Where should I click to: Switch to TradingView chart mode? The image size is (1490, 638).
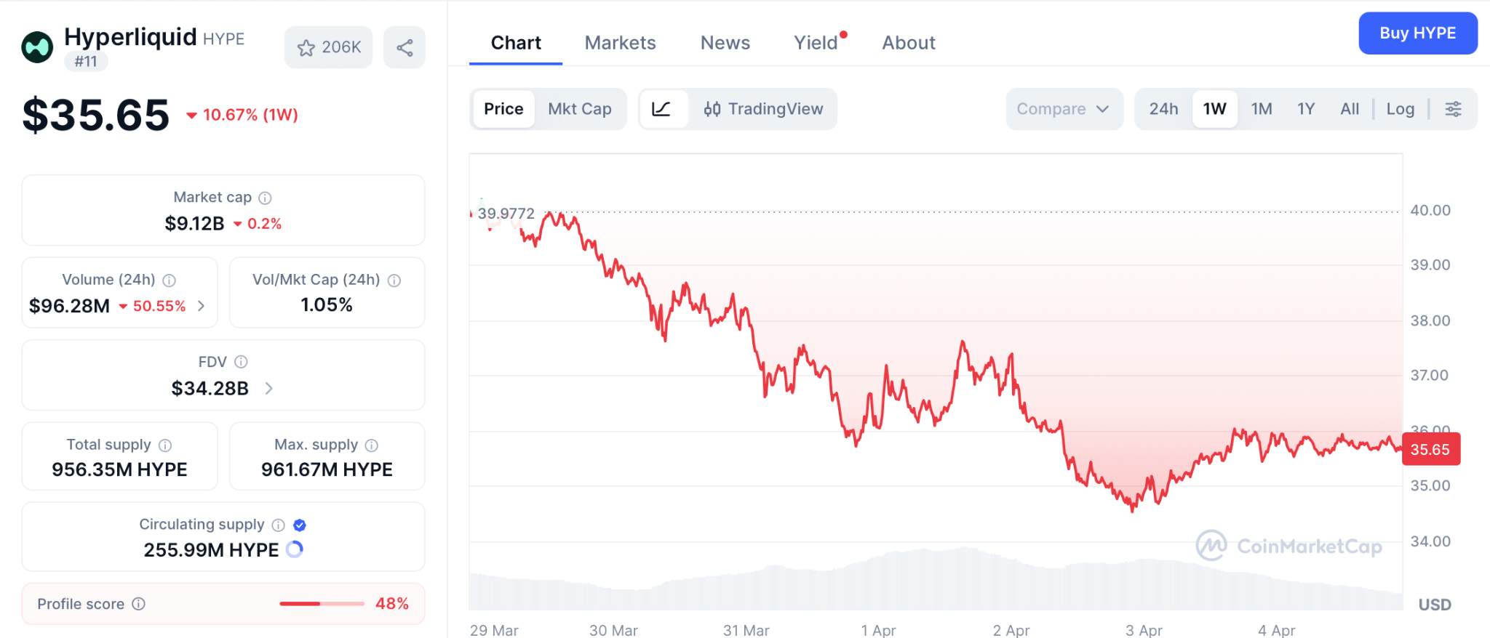coord(763,109)
